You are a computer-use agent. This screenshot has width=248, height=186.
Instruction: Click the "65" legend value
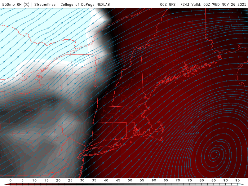(x=166, y=180)
